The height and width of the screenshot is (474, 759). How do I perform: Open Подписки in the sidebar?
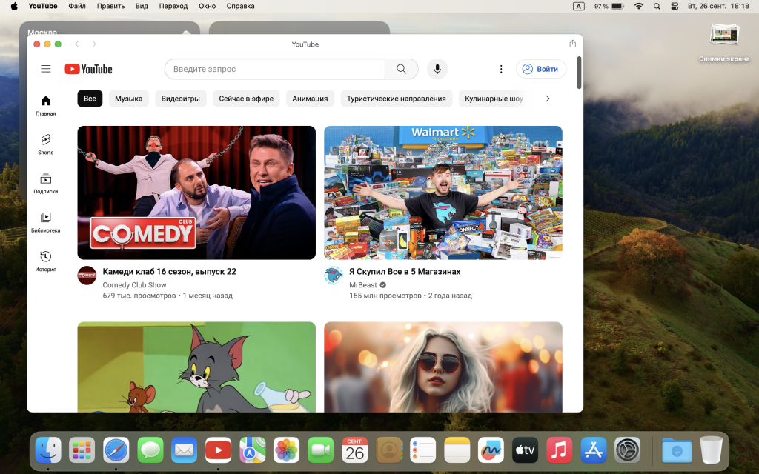tap(46, 183)
